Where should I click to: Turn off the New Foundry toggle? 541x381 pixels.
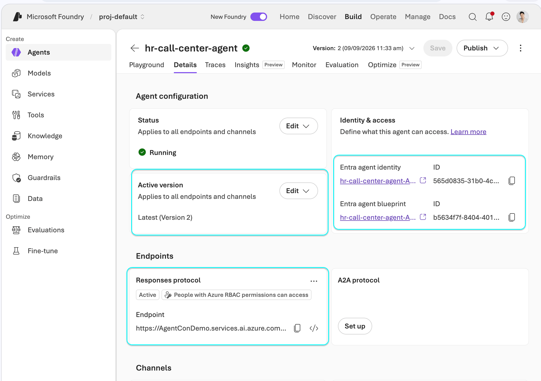(259, 17)
